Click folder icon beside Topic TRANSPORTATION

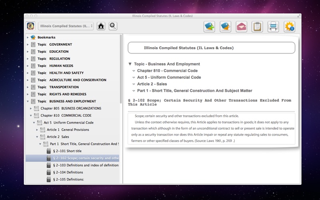[x=33, y=87]
